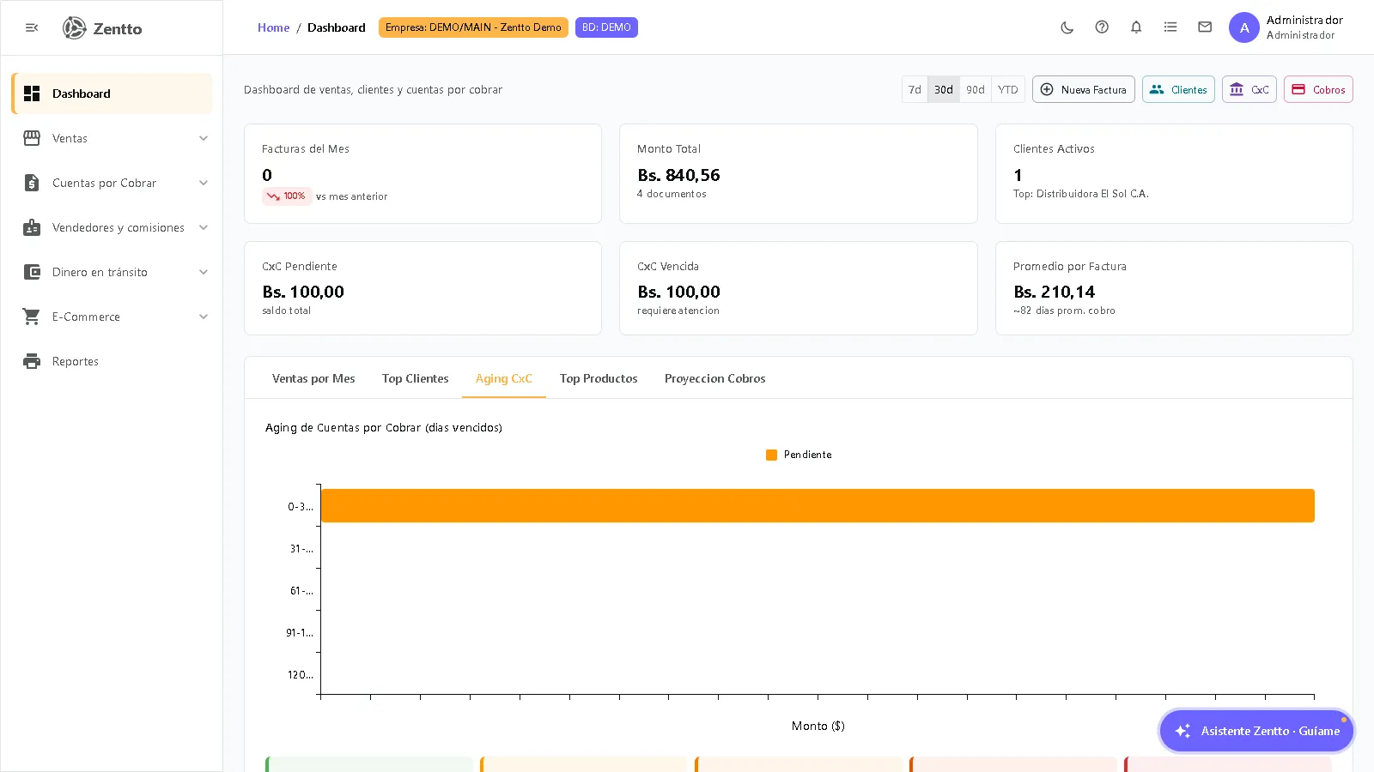Select the 90d time range
The width and height of the screenshot is (1374, 772).
[x=976, y=89]
